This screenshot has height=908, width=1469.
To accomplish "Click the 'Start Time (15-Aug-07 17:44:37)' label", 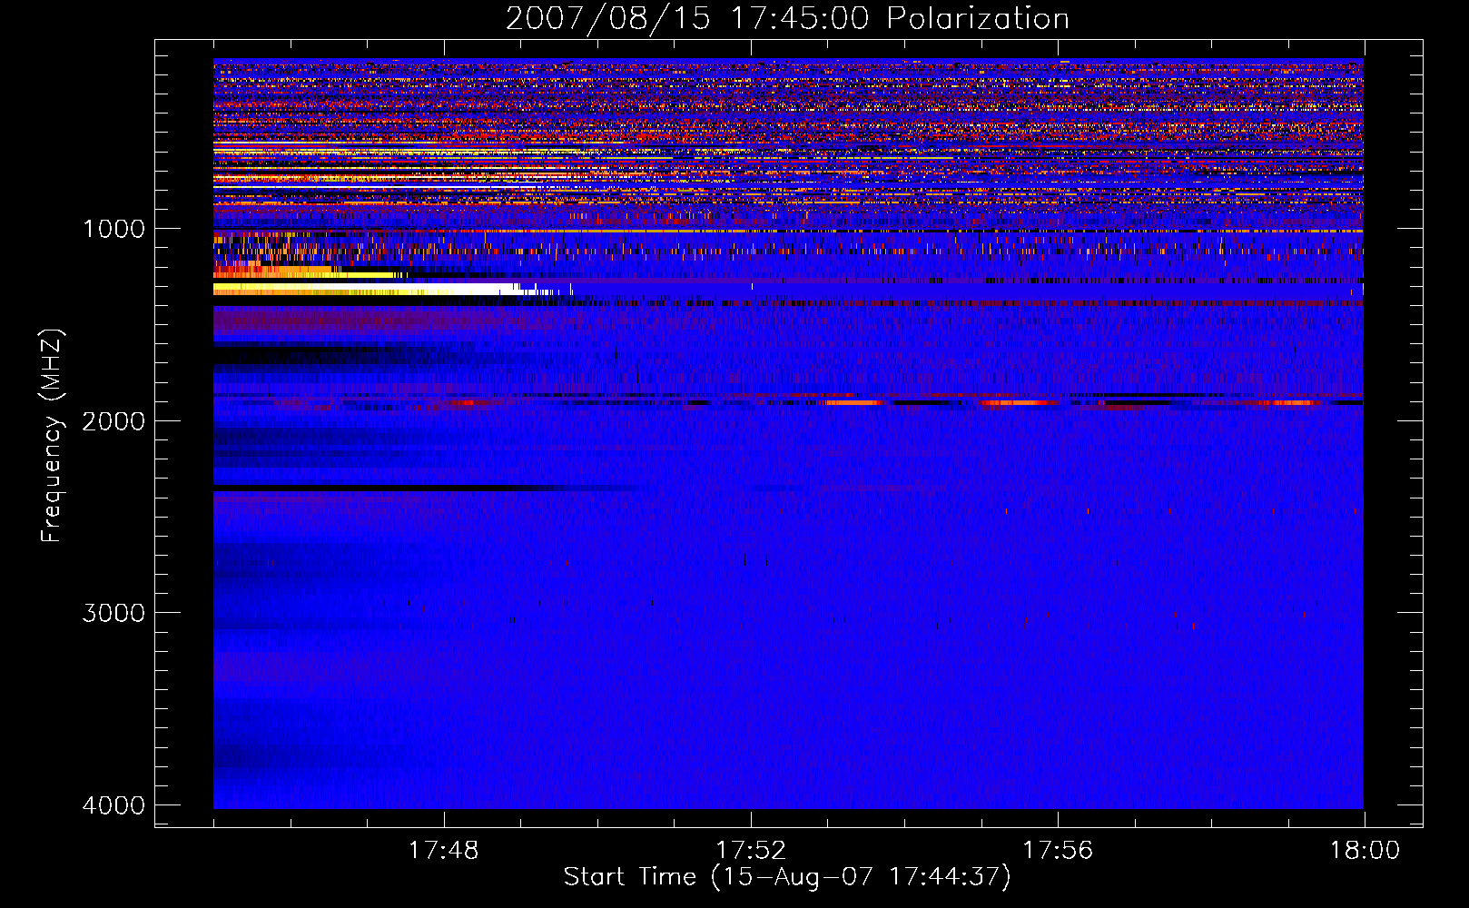I will tap(787, 877).
